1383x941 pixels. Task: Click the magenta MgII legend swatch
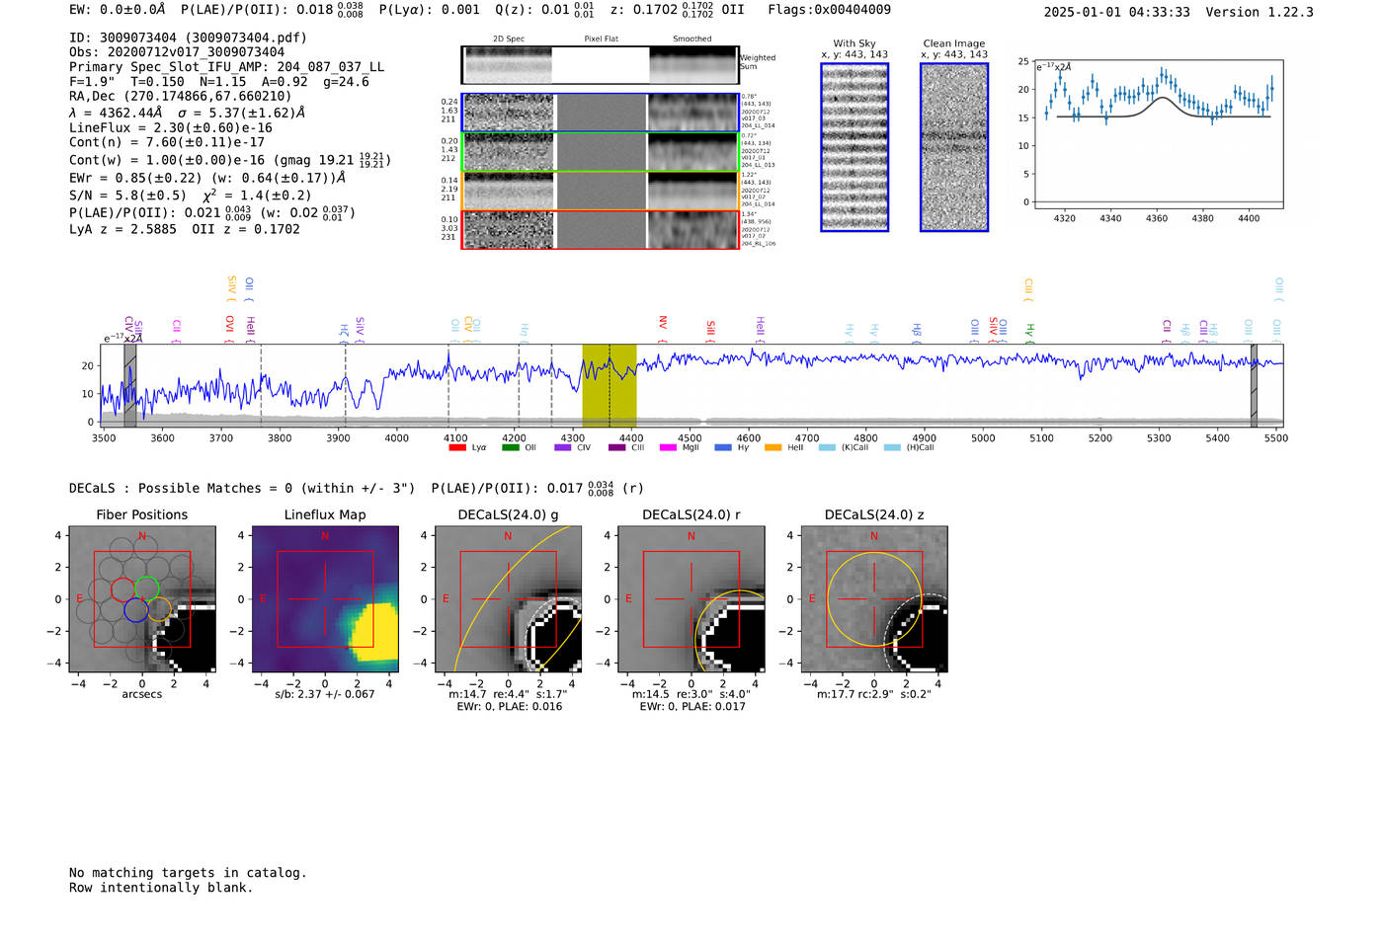[668, 448]
